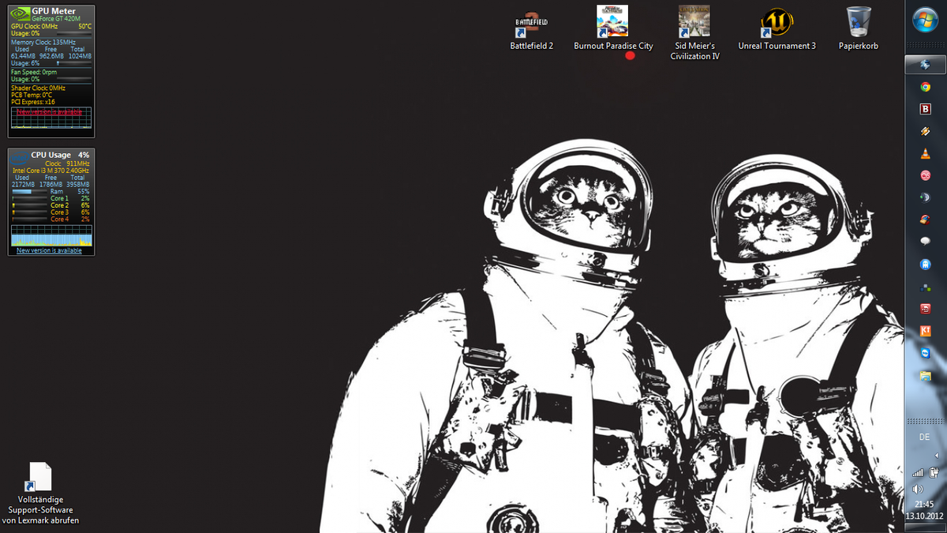Select Sid Meier's Civilization IV shortcut
This screenshot has width=947, height=533.
pos(694,33)
